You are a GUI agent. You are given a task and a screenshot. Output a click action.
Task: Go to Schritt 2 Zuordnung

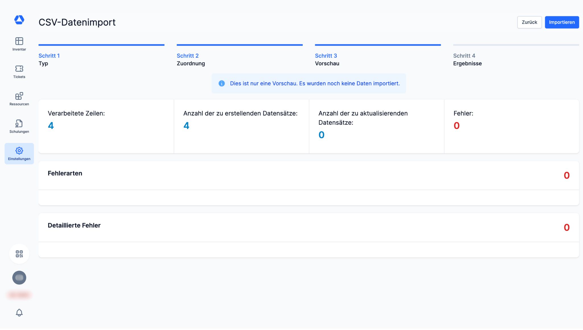(x=190, y=59)
